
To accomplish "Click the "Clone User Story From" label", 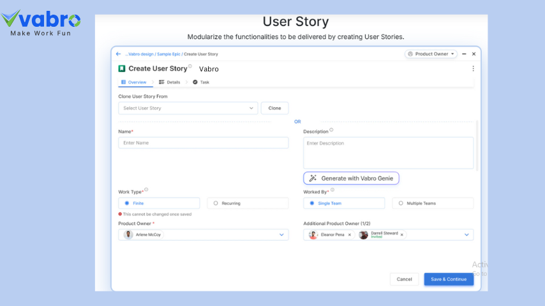I will [143, 96].
